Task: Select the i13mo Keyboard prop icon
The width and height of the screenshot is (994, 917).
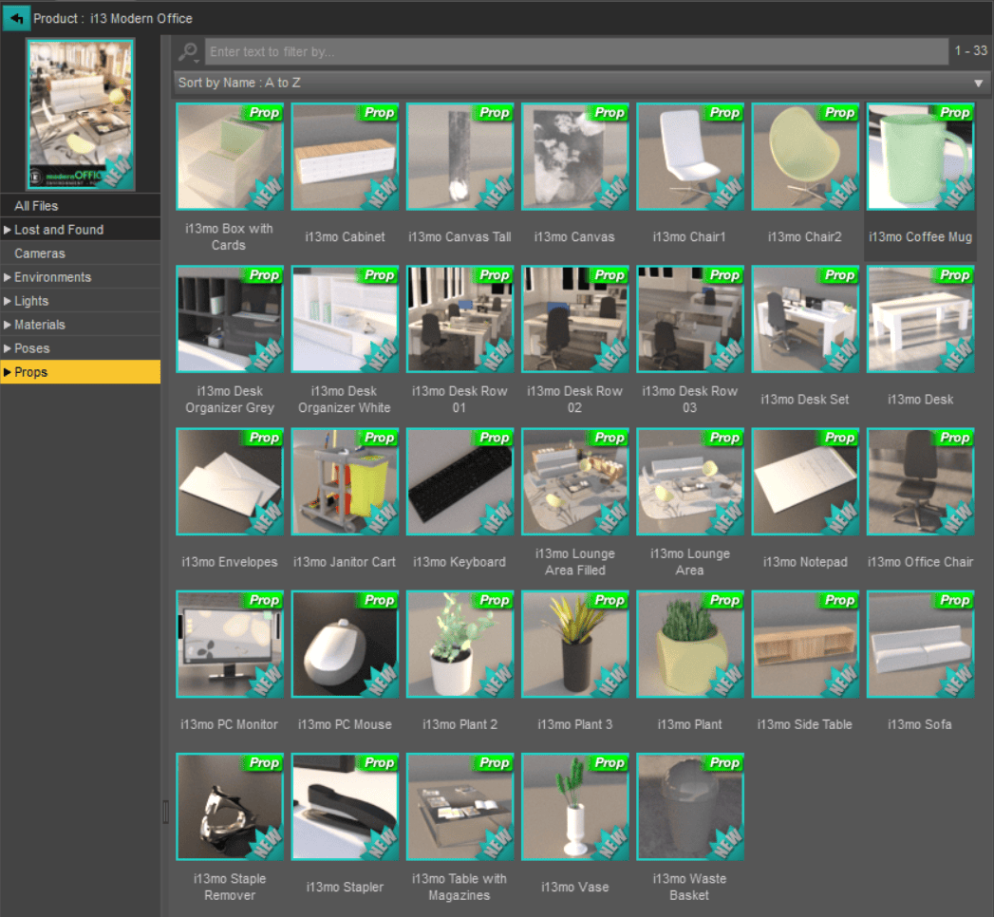Action: tap(459, 481)
